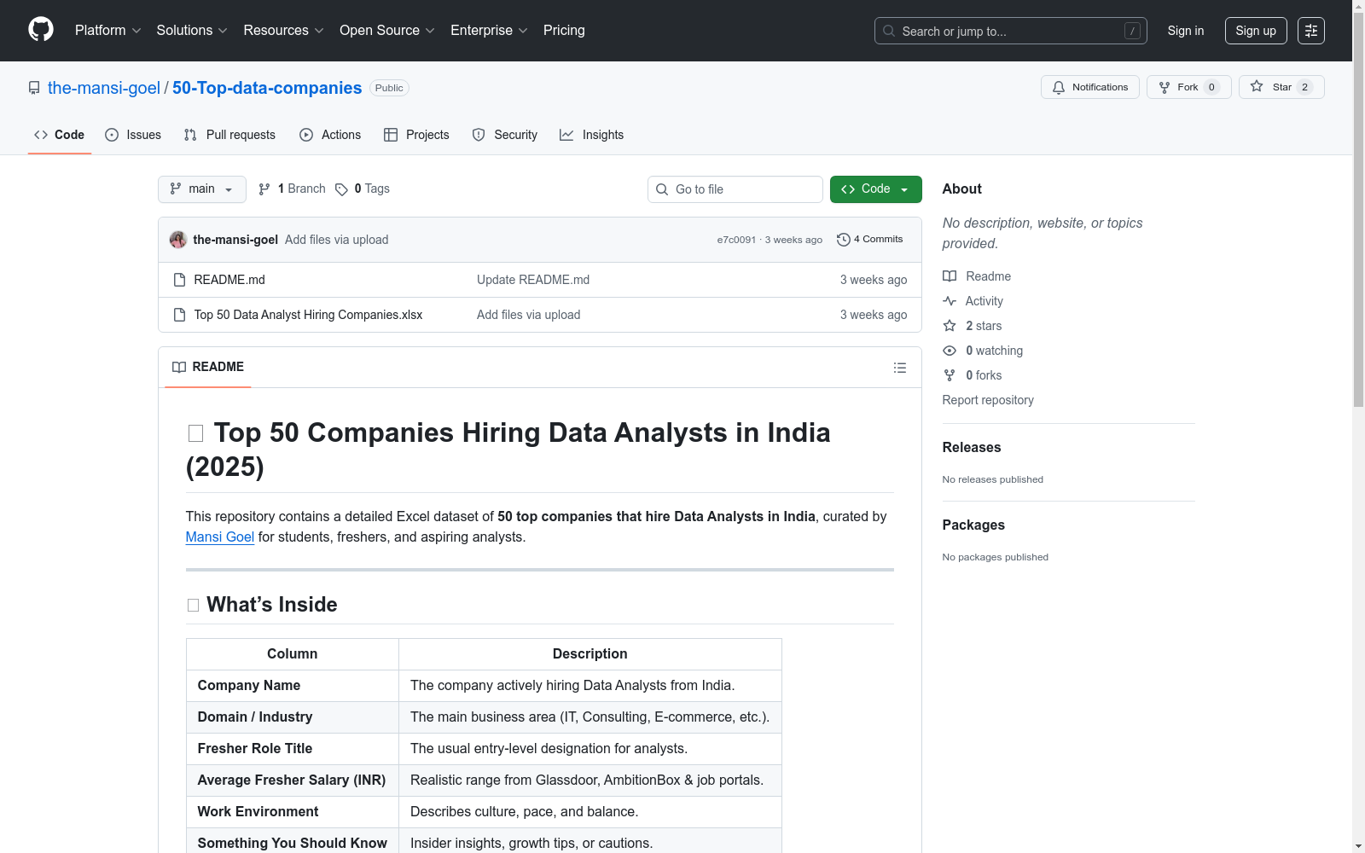Click the Releases heading link

(972, 448)
